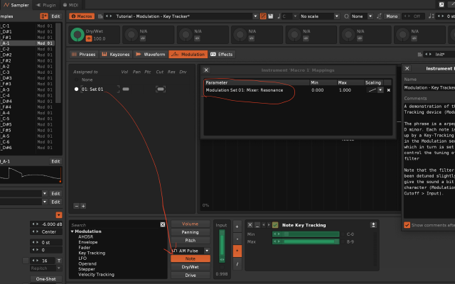Open the Repitch dropdown
455x284 pixels.
tap(59, 268)
